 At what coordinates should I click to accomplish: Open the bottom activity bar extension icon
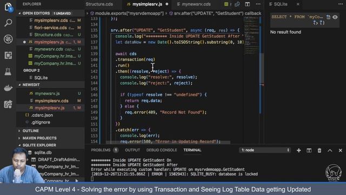(x=8, y=104)
